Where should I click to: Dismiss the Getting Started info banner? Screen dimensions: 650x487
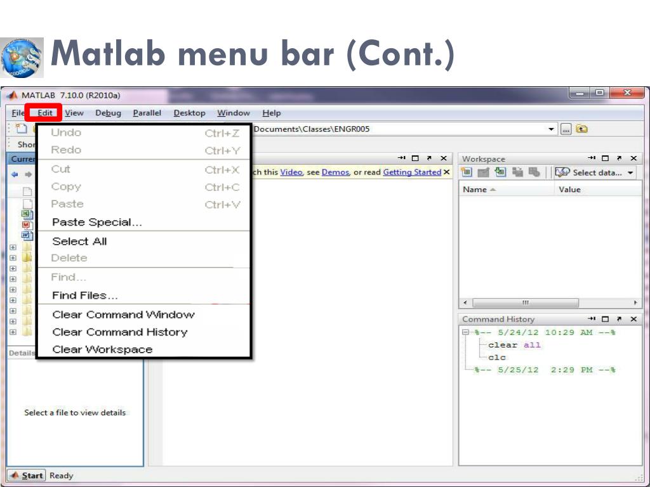coord(446,172)
